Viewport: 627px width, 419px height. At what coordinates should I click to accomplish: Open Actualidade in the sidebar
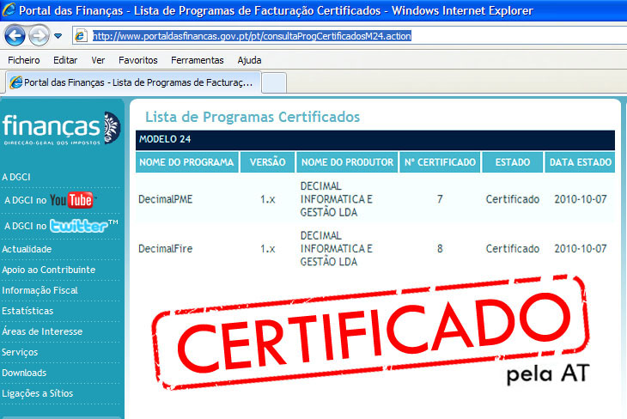[27, 249]
